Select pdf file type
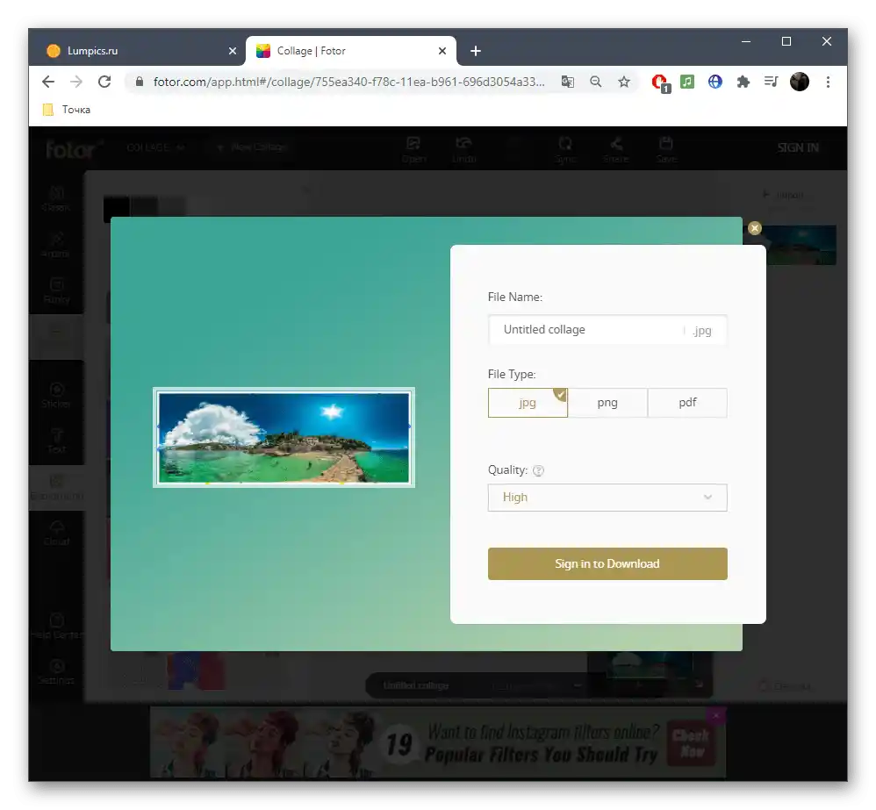 click(687, 403)
